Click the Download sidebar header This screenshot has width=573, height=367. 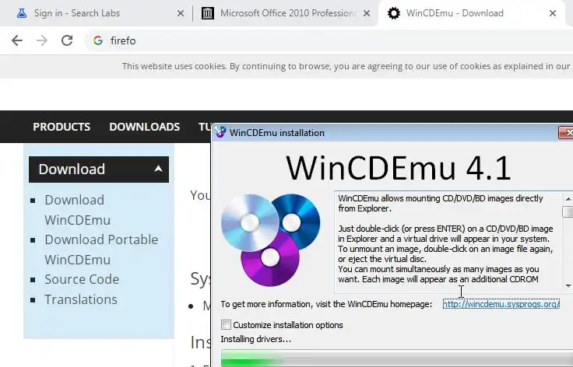tap(99, 170)
